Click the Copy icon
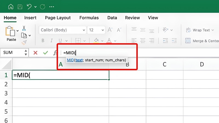219x123 pixels. pyautogui.click(x=24, y=36)
